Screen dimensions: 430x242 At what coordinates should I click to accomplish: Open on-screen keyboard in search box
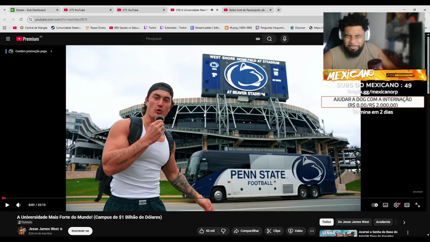point(258,39)
